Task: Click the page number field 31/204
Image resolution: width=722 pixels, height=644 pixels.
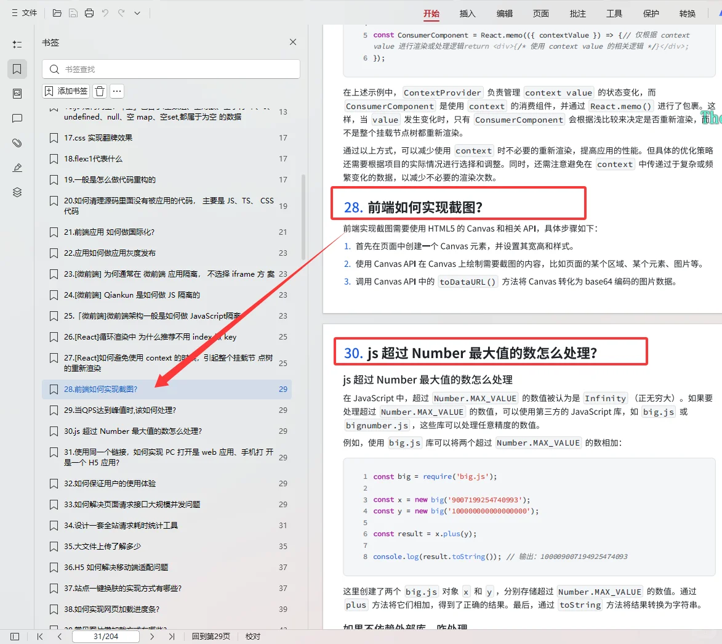Action: 106,637
